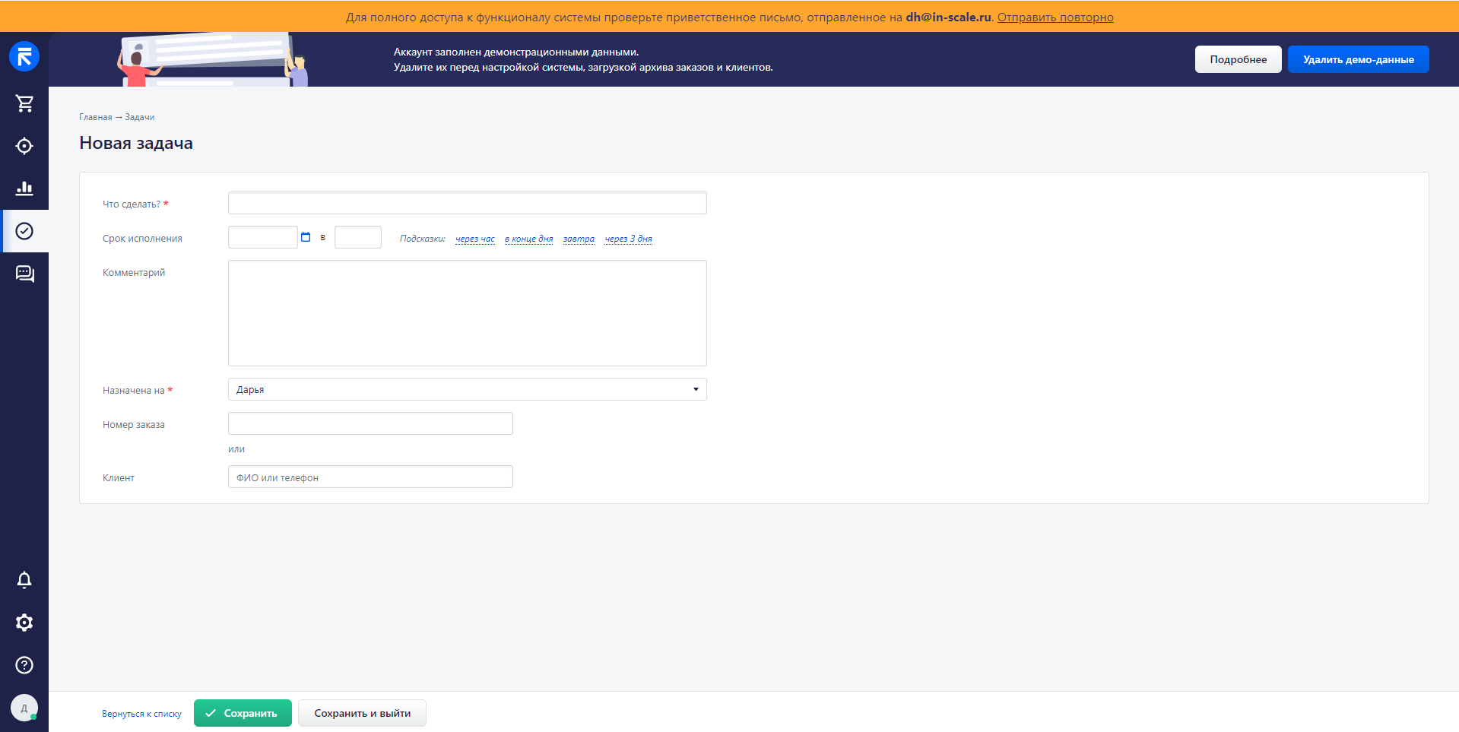The height and width of the screenshot is (732, 1459).
Task: Click 'Сохранить и выйти' button
Action: click(x=362, y=713)
